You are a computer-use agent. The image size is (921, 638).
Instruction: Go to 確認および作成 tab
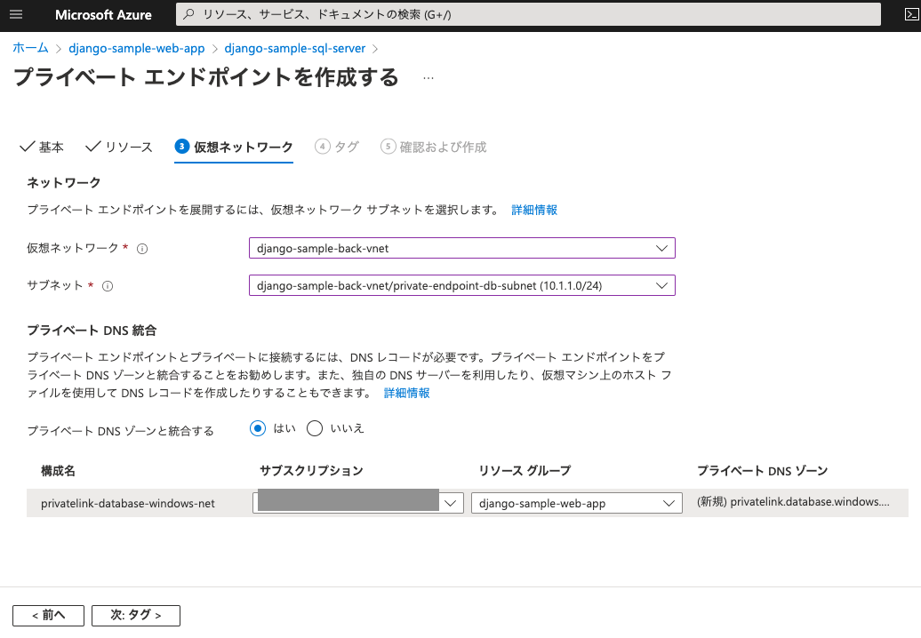point(434,147)
